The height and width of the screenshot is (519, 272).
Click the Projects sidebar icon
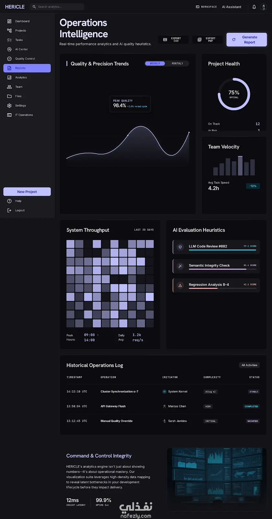point(9,31)
